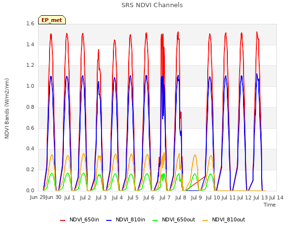Image resolution: width=305 pixels, height=229 pixels.
Task: Click the orange NDVI_810out legend swatch
Action: (205, 220)
